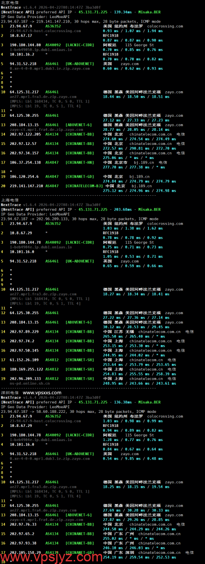Click the [CHINATELECOM-BJ] tag
This screenshot has height=564, width=205.
click(x=84, y=186)
